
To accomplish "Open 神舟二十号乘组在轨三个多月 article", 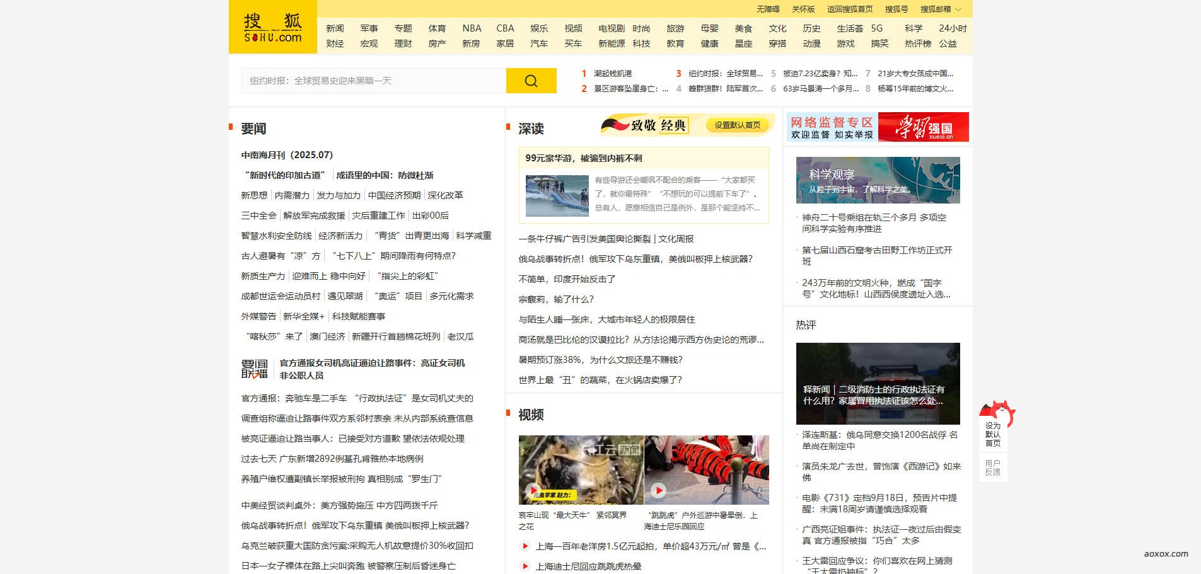I will click(x=874, y=223).
